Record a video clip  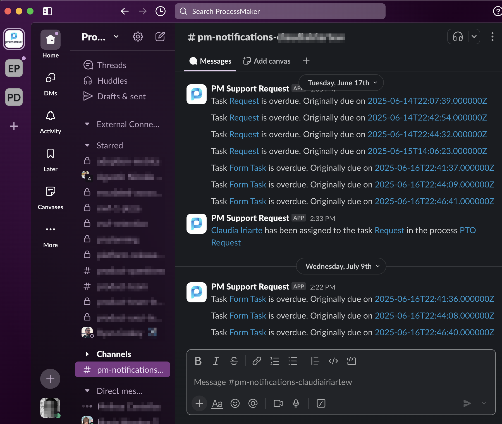[x=278, y=403]
